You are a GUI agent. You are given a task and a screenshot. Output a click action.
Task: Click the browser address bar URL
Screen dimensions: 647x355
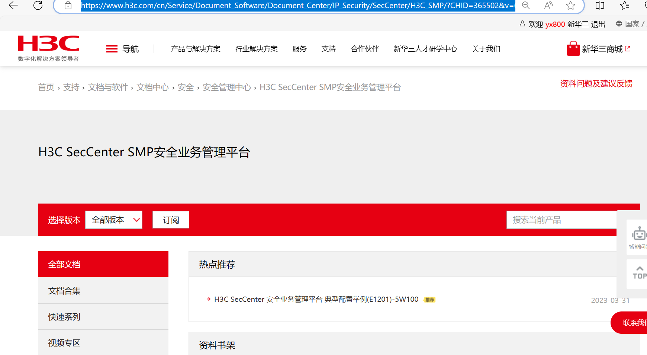[298, 5]
